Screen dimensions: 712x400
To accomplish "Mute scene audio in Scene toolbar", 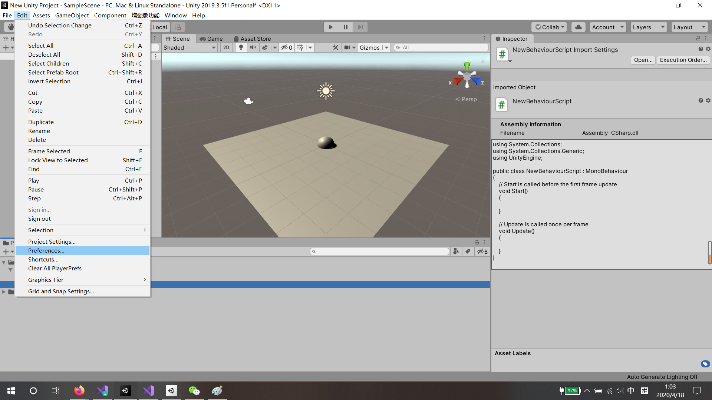I will [x=253, y=47].
